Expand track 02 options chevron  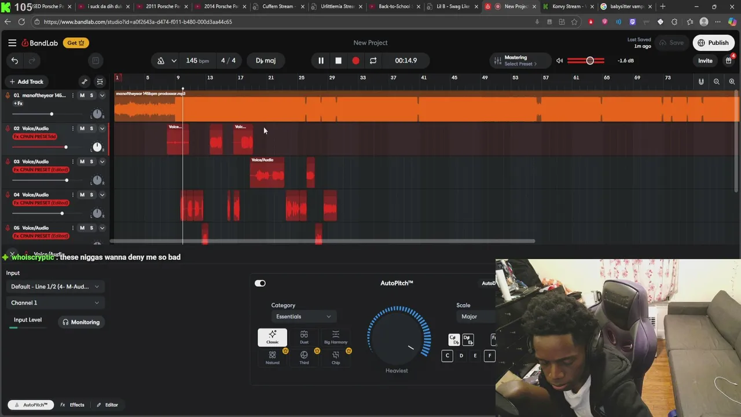coord(102,129)
